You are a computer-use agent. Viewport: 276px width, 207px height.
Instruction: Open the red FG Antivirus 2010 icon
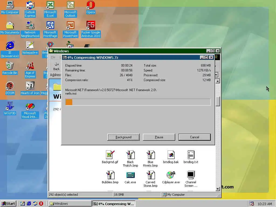tap(91, 29)
